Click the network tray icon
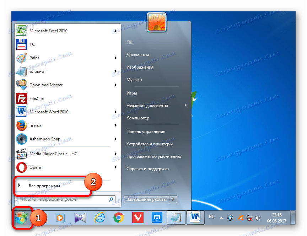The image size is (307, 236). click(x=249, y=218)
